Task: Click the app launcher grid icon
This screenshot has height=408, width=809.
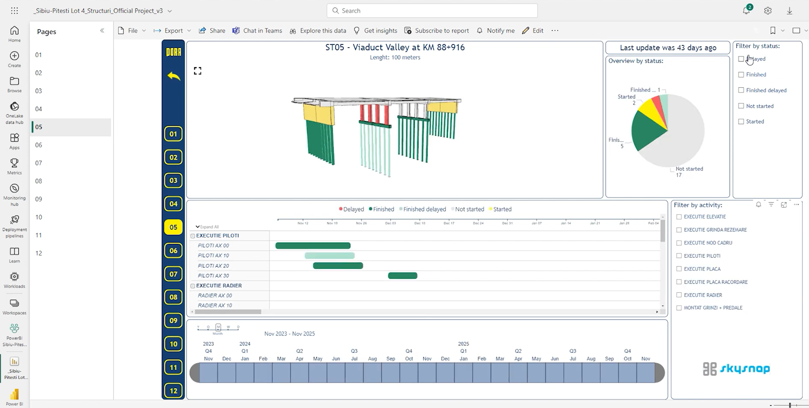Action: pos(14,11)
